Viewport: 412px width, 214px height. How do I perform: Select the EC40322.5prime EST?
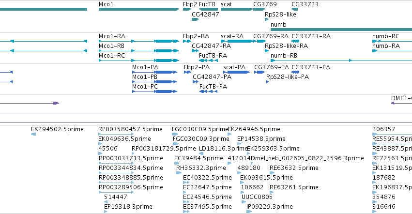point(186,183)
